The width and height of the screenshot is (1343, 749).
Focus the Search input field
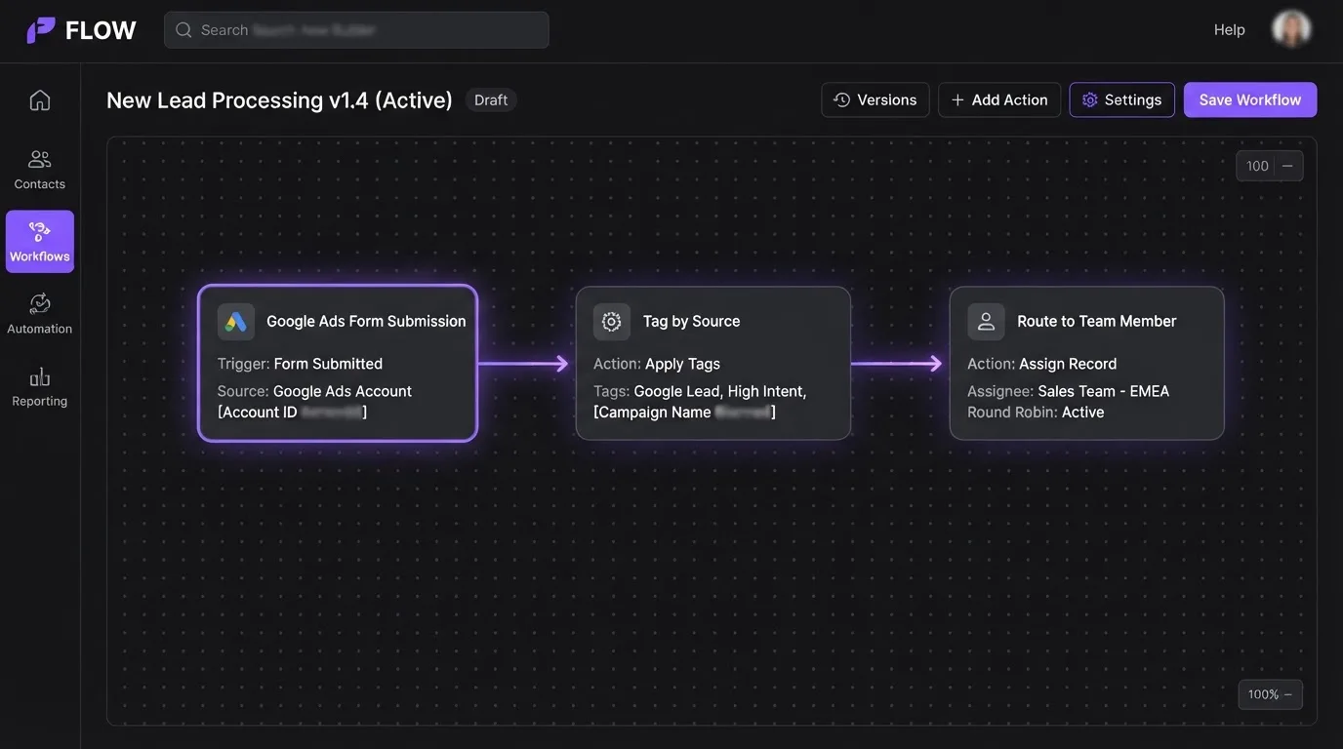point(356,30)
